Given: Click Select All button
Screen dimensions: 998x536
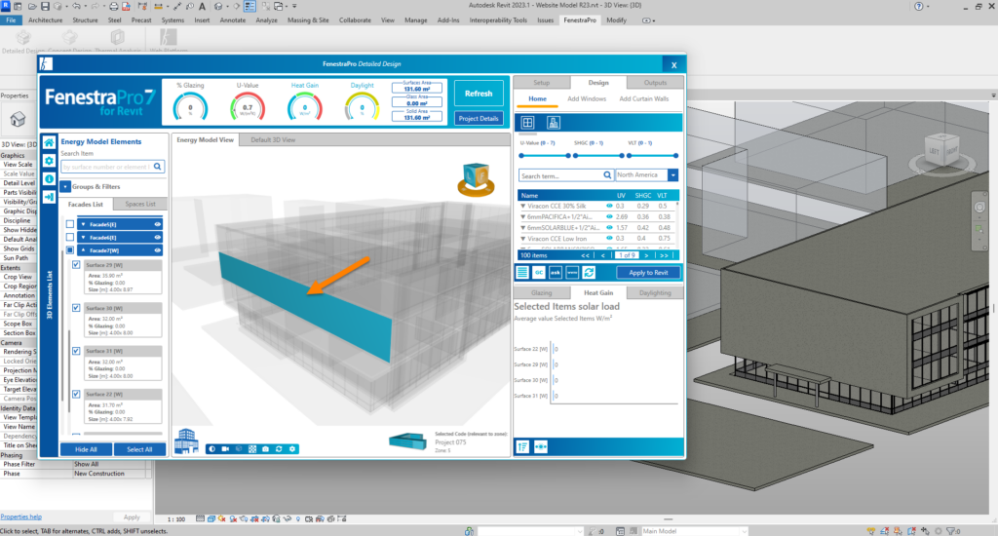Looking at the screenshot, I should pyautogui.click(x=139, y=449).
